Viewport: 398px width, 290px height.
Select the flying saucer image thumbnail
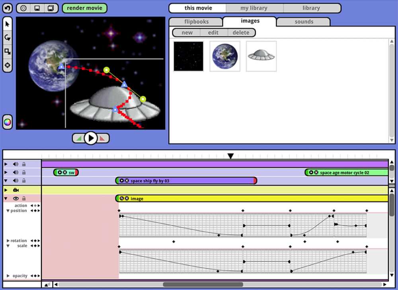point(261,56)
